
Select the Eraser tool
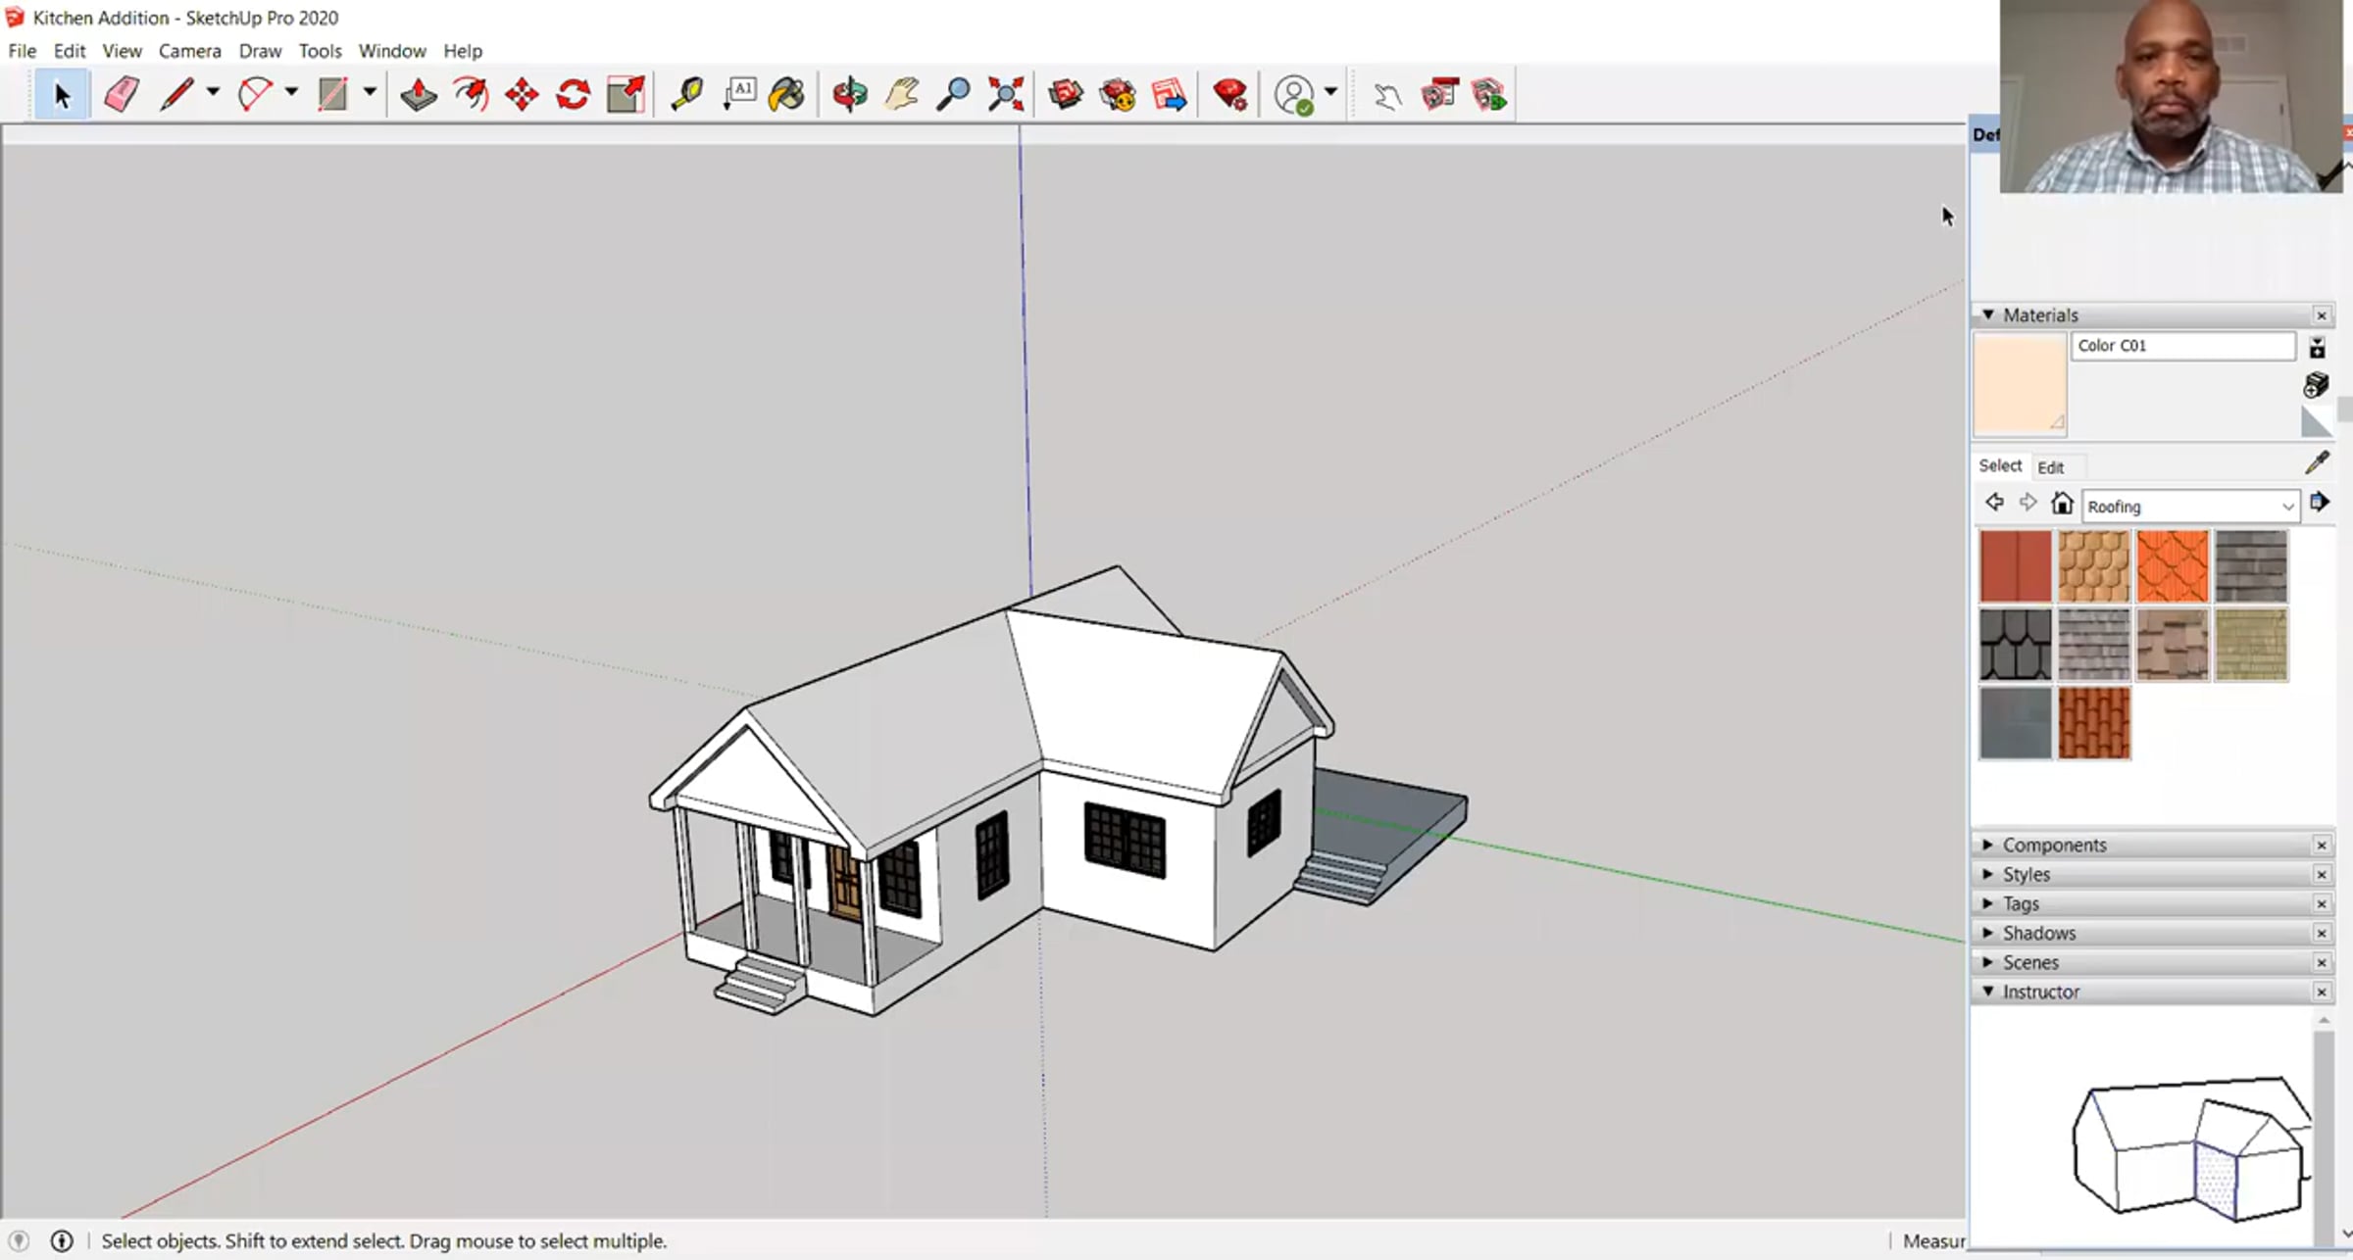pyautogui.click(x=122, y=95)
